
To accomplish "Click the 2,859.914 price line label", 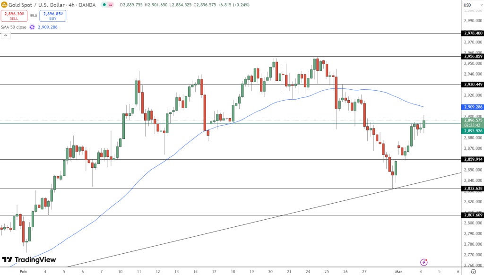I will pos(472,160).
